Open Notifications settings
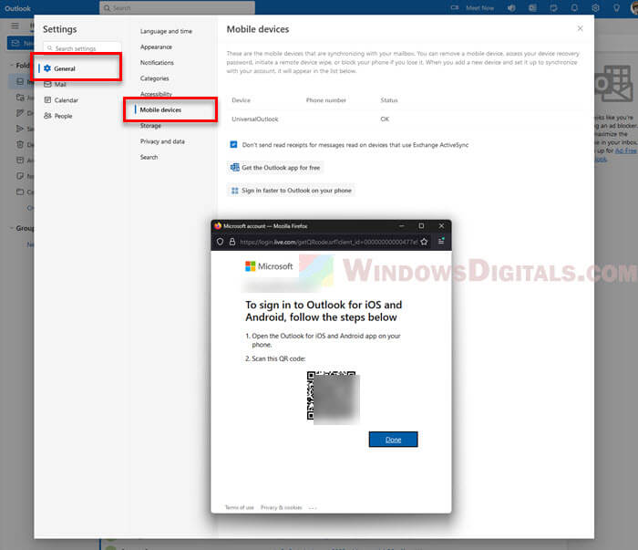The height and width of the screenshot is (550, 638). pyautogui.click(x=157, y=63)
